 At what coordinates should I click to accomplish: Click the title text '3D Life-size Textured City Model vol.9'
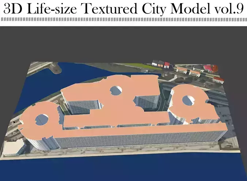pos(123,9)
